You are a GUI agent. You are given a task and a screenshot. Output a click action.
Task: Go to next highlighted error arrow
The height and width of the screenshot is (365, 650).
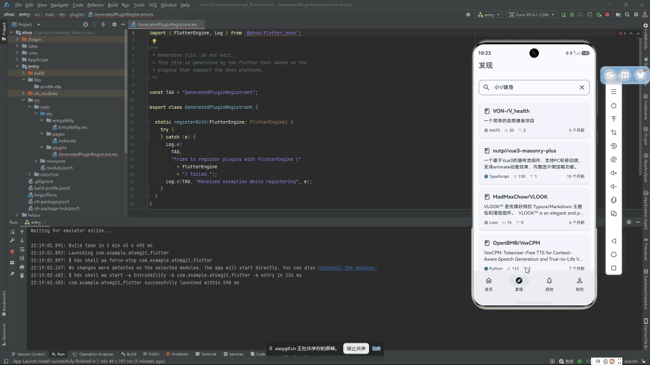pyautogui.click(x=638, y=33)
